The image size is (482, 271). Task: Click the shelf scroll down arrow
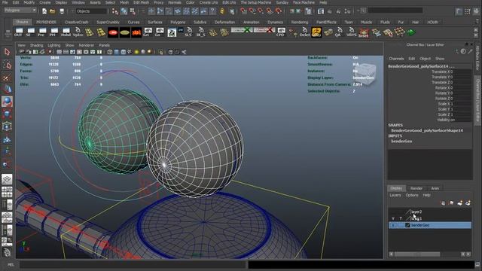click(476, 35)
